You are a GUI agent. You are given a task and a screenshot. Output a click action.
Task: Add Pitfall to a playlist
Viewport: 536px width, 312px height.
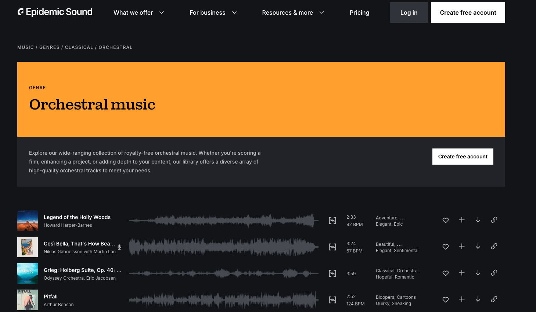pyautogui.click(x=462, y=299)
